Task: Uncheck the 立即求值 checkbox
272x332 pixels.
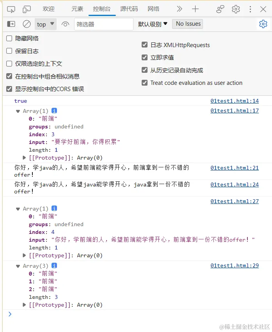Action: 145,58
